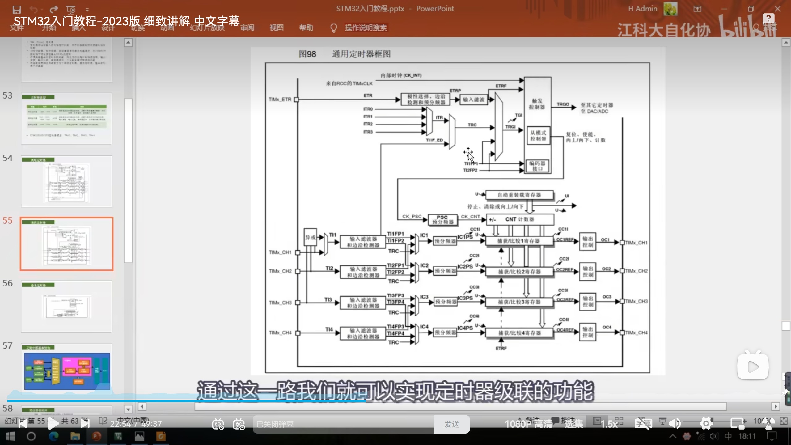Image resolution: width=791 pixels, height=445 pixels.
Task: Click the play button in the video player
Action: [x=53, y=424]
